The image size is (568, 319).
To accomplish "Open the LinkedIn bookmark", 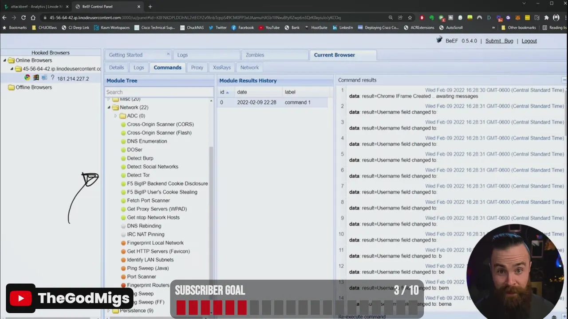I will 342,27.
